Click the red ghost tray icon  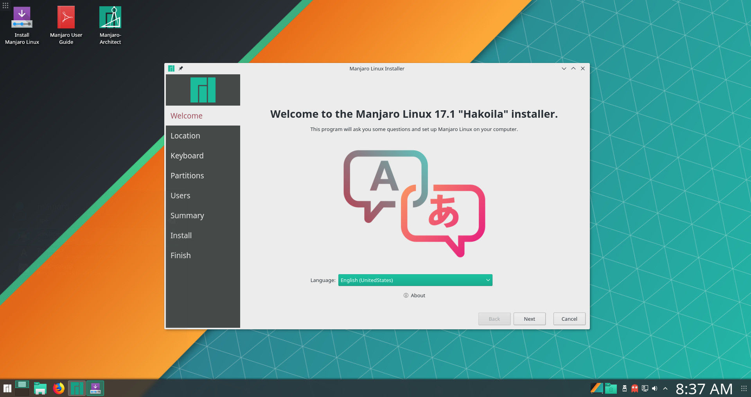[x=635, y=388]
